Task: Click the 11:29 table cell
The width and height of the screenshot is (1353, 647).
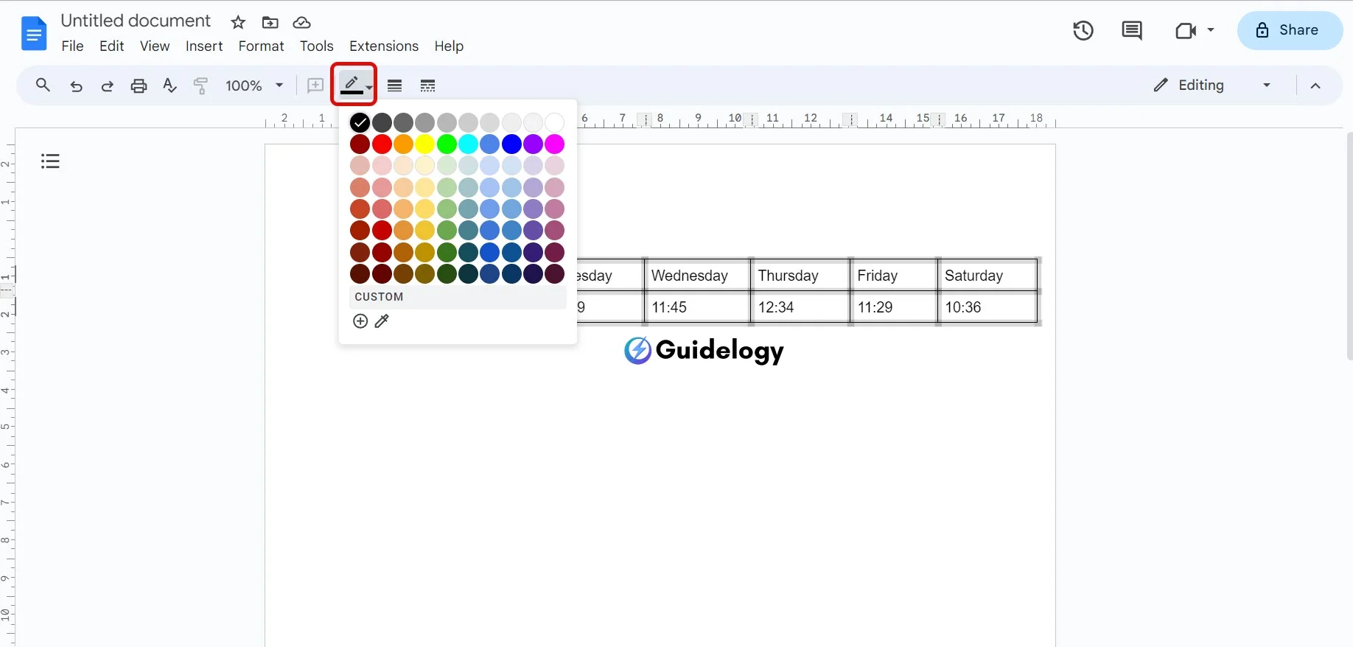Action: pos(894,307)
